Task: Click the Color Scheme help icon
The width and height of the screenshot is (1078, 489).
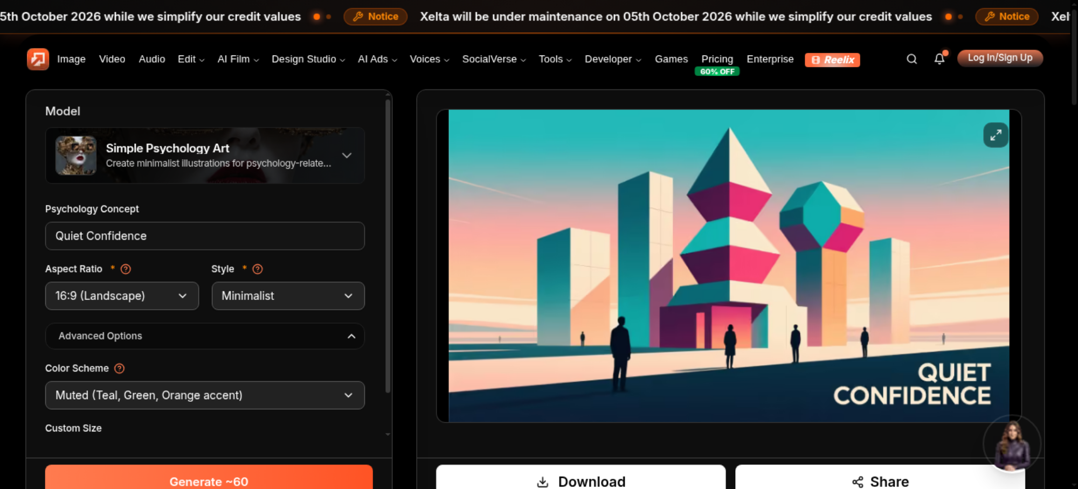Action: click(x=120, y=368)
